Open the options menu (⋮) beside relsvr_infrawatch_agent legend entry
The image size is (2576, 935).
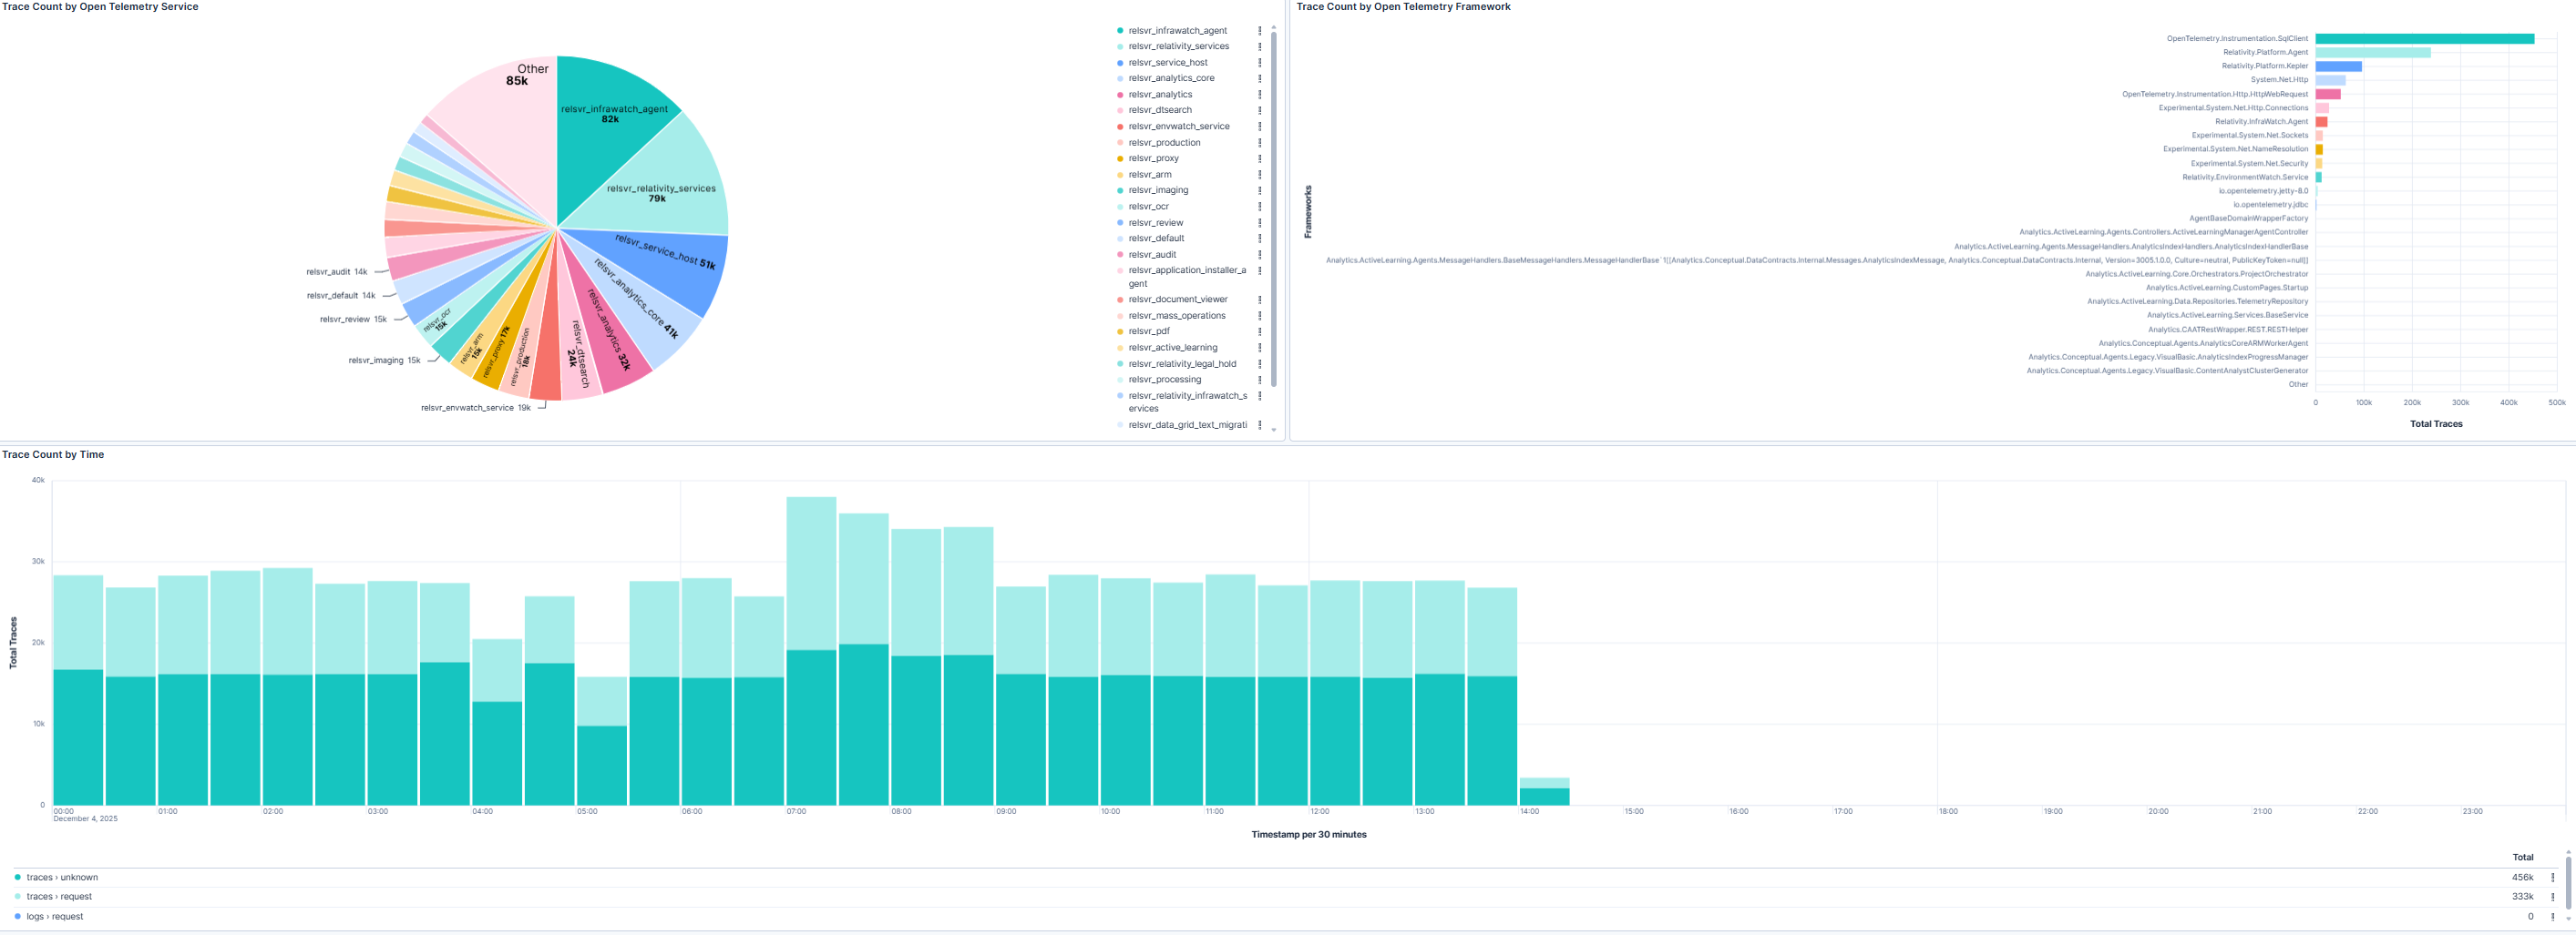point(1258,30)
